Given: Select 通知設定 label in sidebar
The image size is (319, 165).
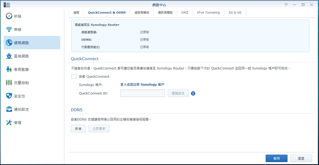Looking at the screenshot, I should (21, 109).
